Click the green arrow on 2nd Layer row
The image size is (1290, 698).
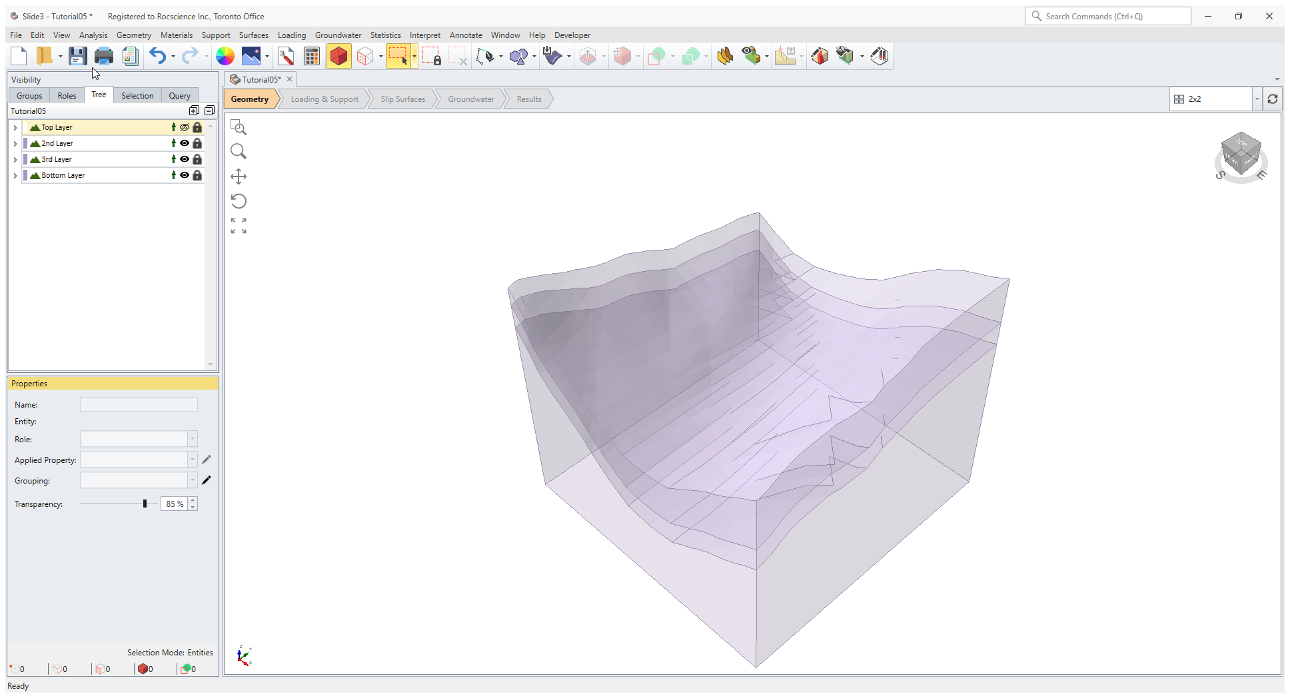(174, 143)
